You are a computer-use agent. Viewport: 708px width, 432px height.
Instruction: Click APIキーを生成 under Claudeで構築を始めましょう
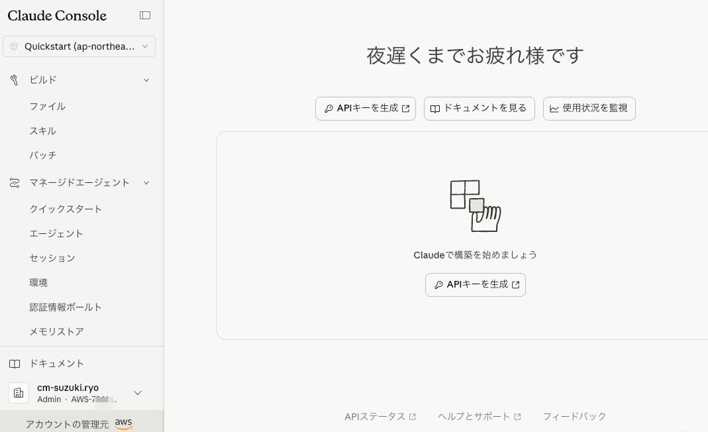click(476, 285)
